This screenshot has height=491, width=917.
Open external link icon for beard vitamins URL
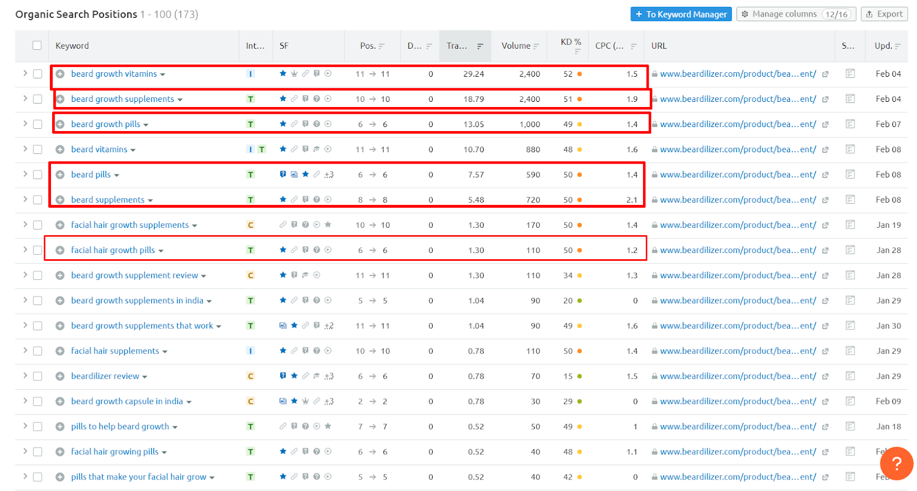click(x=825, y=150)
